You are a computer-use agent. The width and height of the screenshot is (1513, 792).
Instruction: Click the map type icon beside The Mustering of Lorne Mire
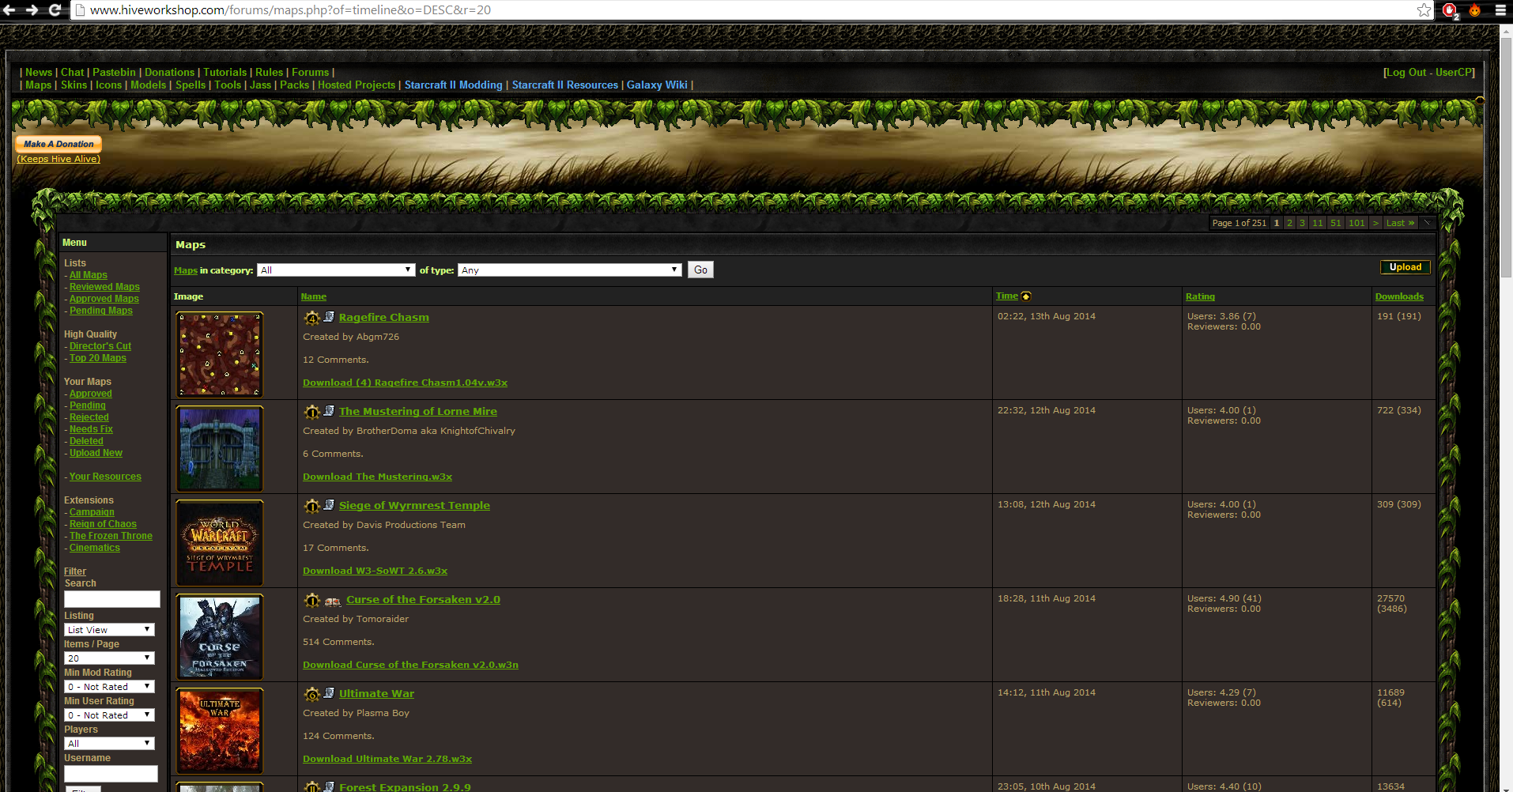[329, 410]
